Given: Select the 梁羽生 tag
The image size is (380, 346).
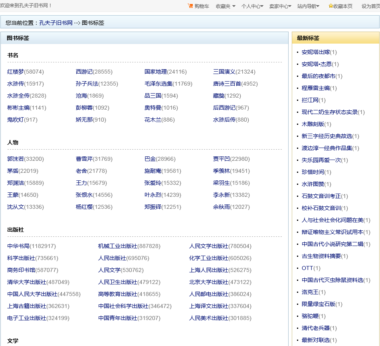Looking at the screenshot, I should coord(222,183).
